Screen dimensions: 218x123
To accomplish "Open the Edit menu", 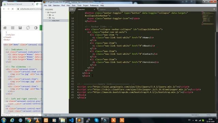I will click(50, 5).
